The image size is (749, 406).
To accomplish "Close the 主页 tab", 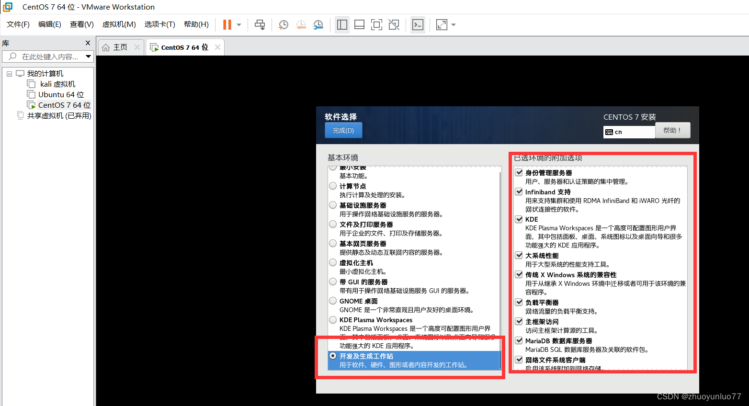I will coord(137,47).
